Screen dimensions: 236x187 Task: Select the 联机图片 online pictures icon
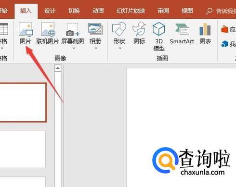coord(48,29)
